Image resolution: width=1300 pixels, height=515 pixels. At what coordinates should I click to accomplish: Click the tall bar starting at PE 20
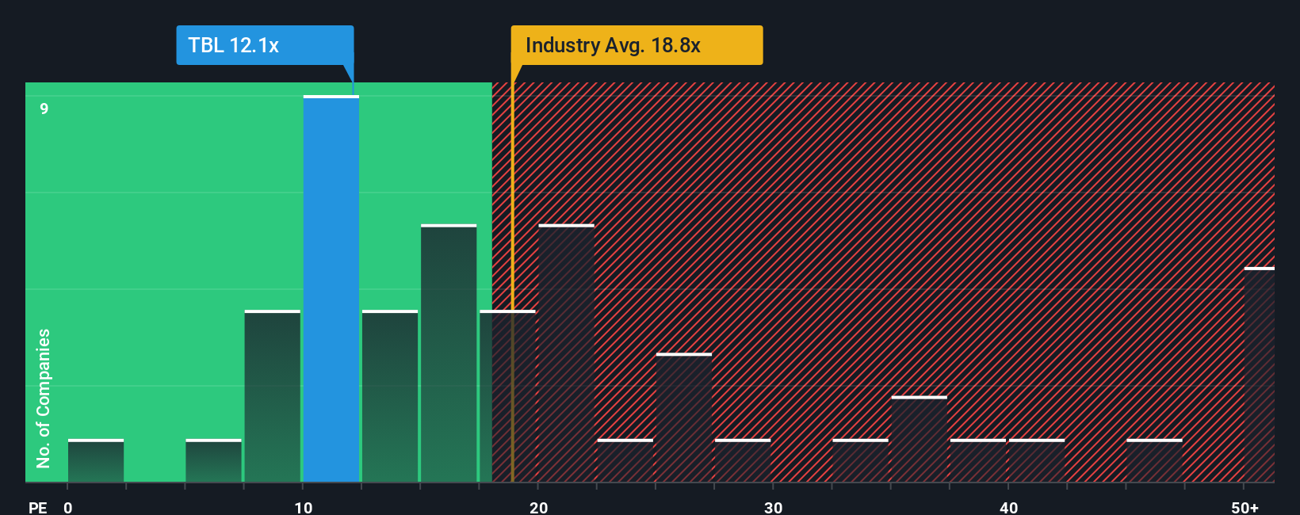tap(566, 353)
